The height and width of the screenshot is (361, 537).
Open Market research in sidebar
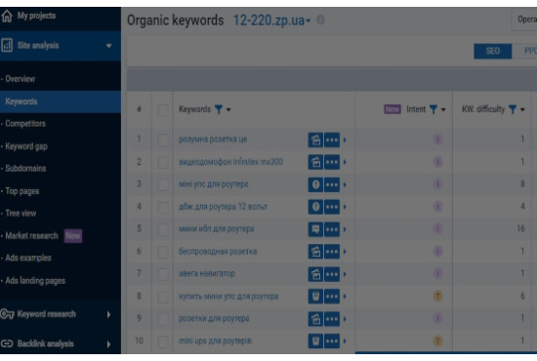pyautogui.click(x=31, y=236)
